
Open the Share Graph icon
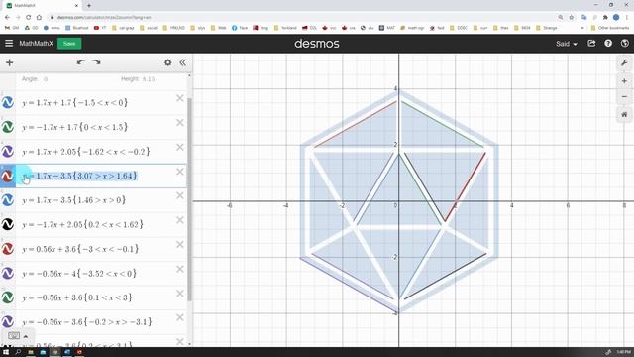click(x=591, y=43)
